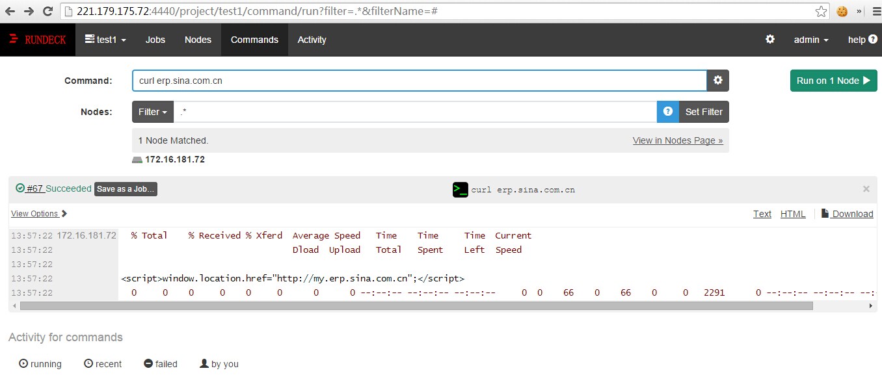The height and width of the screenshot is (375, 882).
Task: Open the cookie extension icon
Action: pyautogui.click(x=843, y=11)
